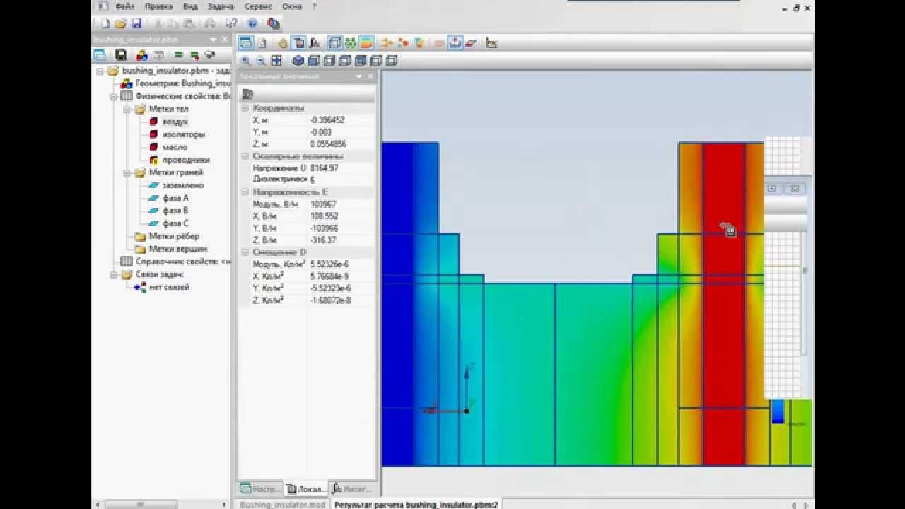Screen dimensions: 905x509
Task: Click the Save floppy disk icon in main toolbar
Action: point(136,23)
